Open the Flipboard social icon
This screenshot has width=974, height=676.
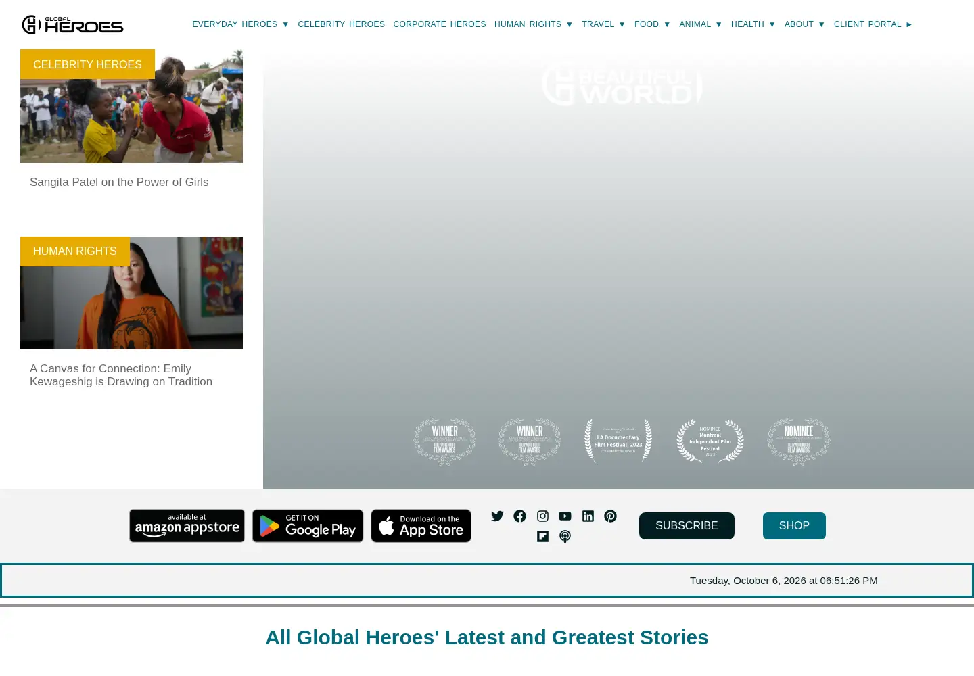[x=542, y=537]
